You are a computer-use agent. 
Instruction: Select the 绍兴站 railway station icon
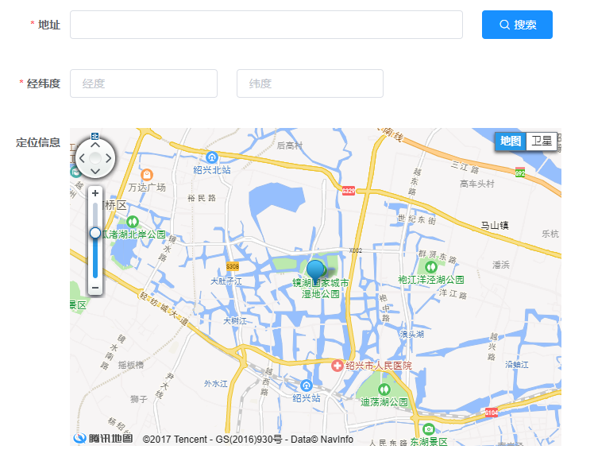coord(306,386)
